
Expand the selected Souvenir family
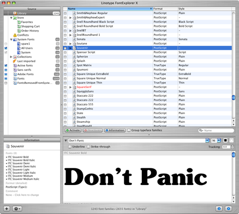[x=71, y=48]
